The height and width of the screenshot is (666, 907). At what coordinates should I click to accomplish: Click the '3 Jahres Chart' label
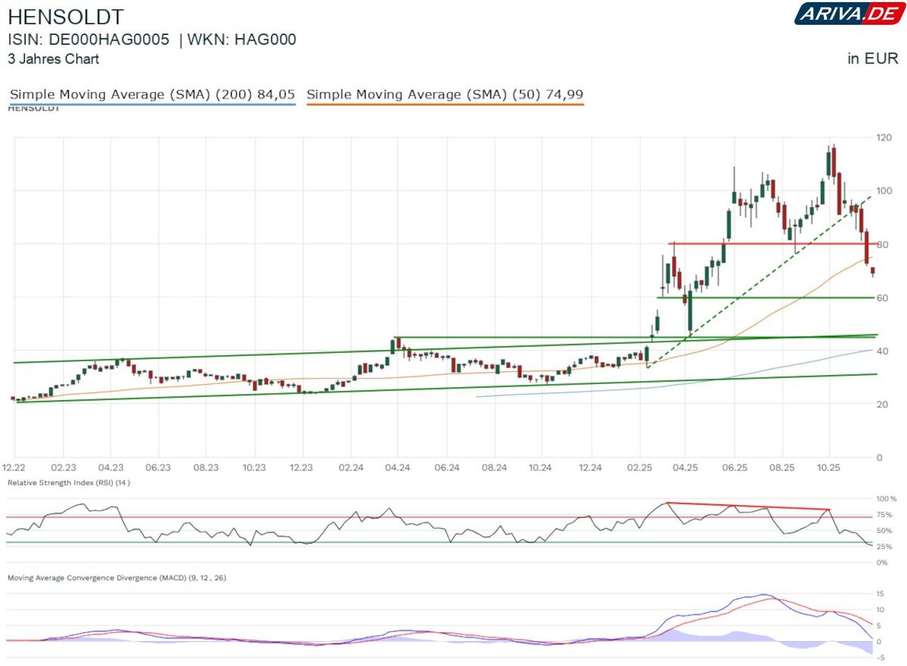53,59
